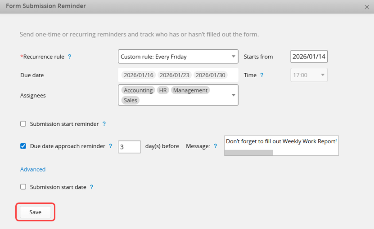Expand the Assignees dropdown
This screenshot has height=229, width=374.
pyautogui.click(x=233, y=95)
